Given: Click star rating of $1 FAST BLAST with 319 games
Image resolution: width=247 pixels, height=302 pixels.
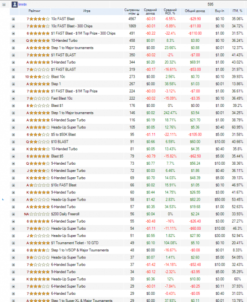Looking at the screenshot, I should coord(40,70).
